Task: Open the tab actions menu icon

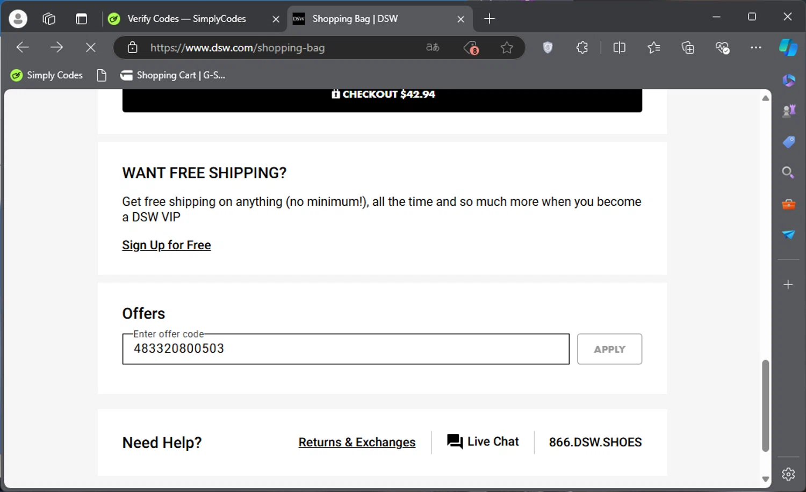Action: [81, 19]
